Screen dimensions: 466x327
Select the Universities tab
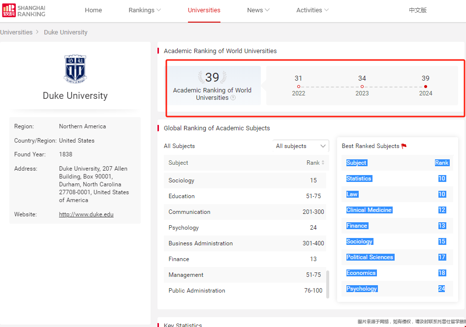[204, 10]
